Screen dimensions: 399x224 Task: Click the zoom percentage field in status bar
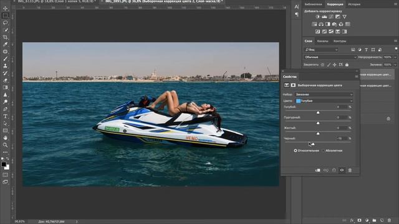coord(20,222)
